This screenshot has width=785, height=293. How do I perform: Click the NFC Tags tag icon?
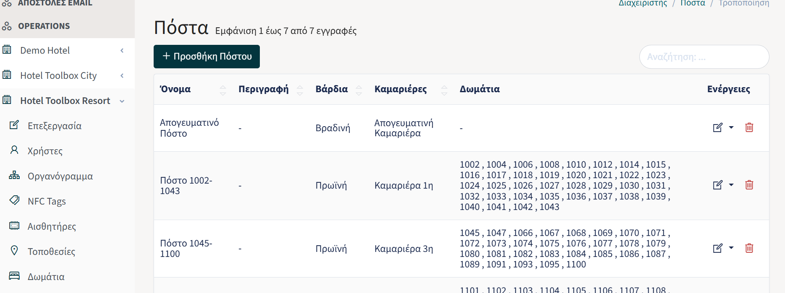click(x=14, y=200)
